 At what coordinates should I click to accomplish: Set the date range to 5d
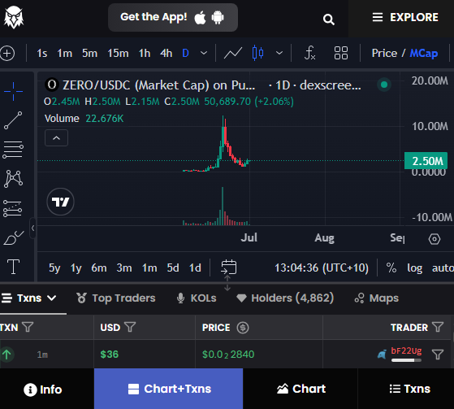pyautogui.click(x=173, y=268)
